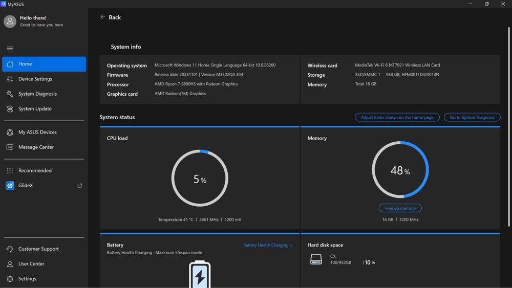Click the hard disk drive icon
Viewport: 512px width, 288px height.
pyautogui.click(x=316, y=259)
